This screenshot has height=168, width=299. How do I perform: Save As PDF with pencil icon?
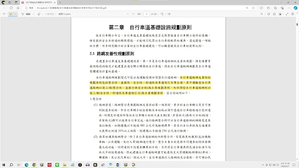[x=280, y=14]
